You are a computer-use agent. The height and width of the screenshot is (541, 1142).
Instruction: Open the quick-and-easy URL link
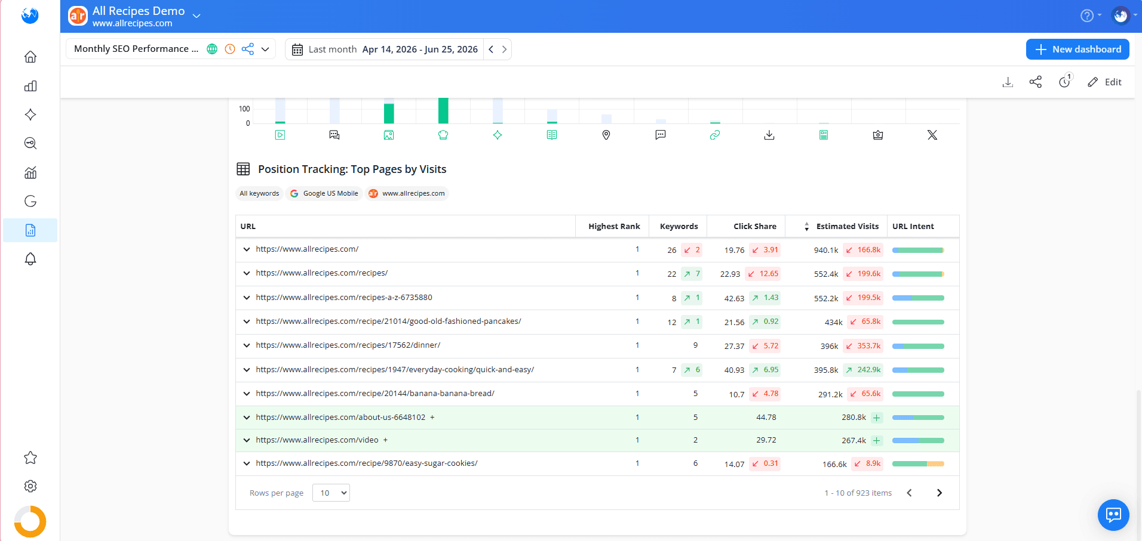395,370
